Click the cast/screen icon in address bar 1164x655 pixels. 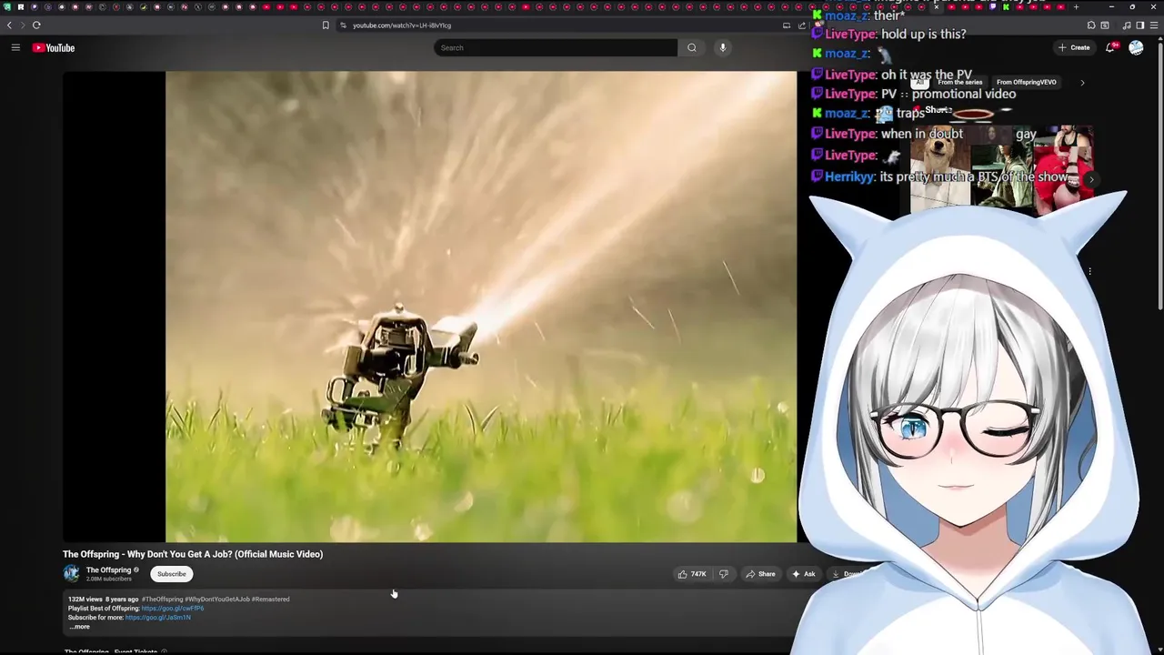click(x=787, y=25)
